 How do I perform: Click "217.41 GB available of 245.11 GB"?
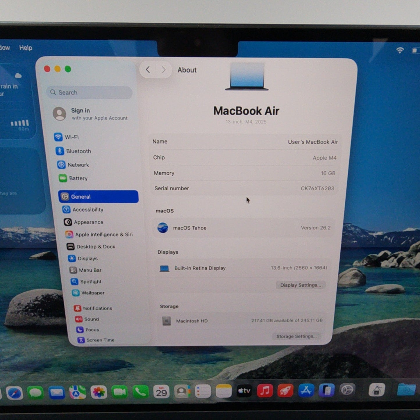tap(287, 320)
